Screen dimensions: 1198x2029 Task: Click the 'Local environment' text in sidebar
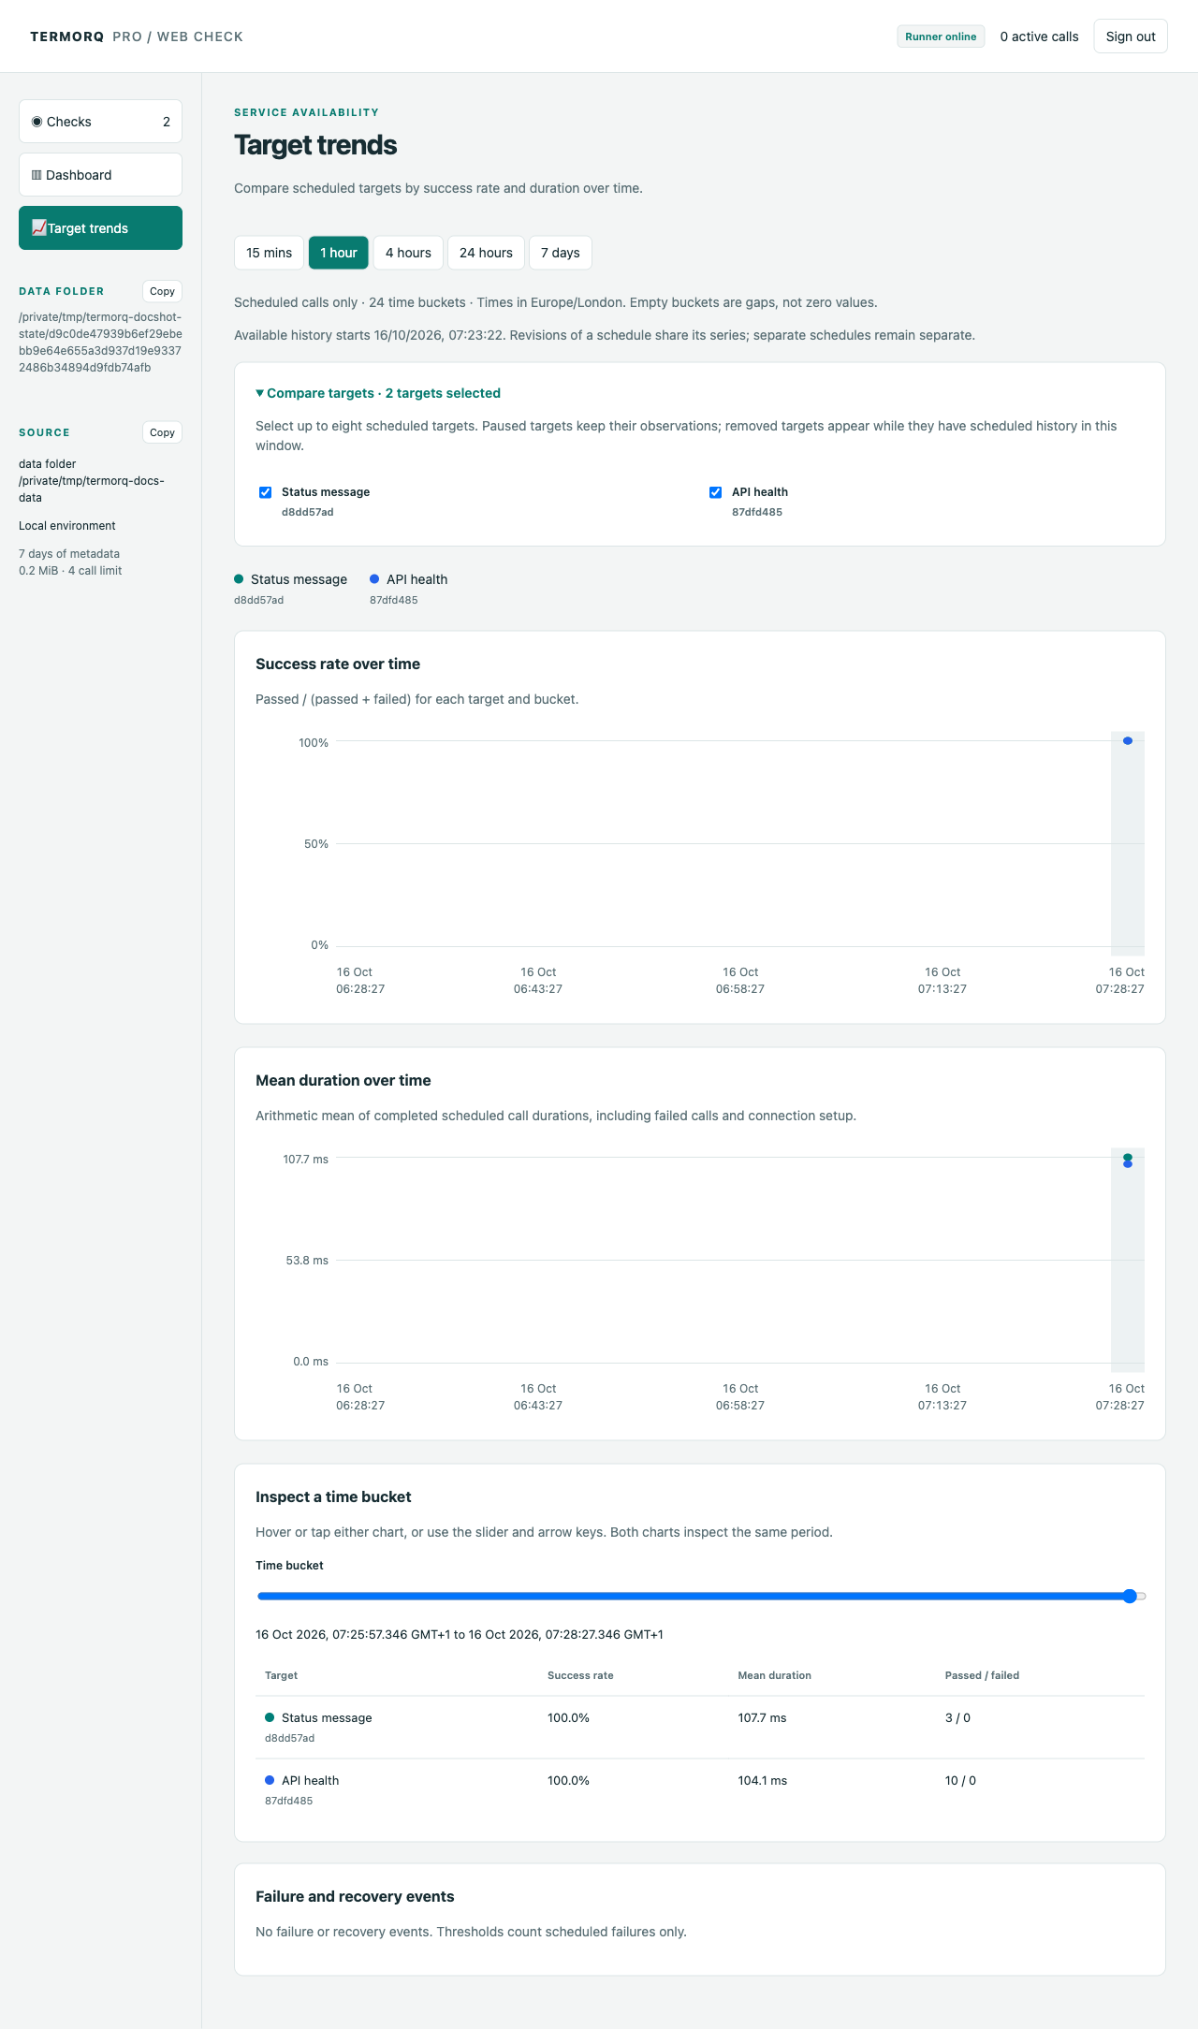pyautogui.click(x=67, y=526)
